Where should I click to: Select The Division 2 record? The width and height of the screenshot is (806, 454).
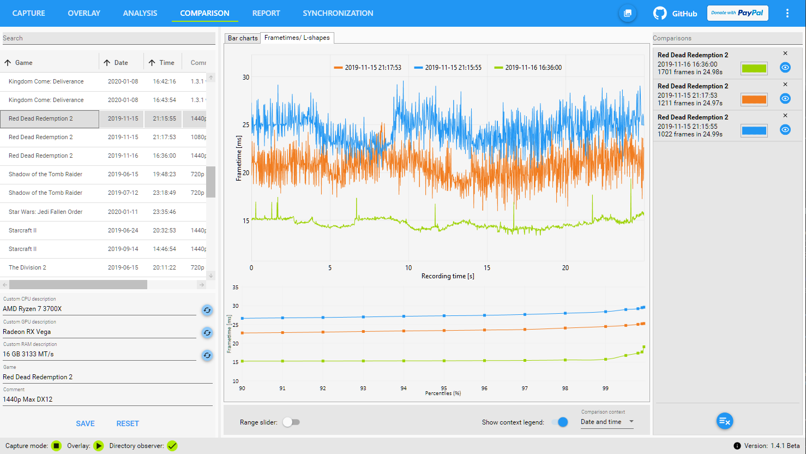pos(103,267)
